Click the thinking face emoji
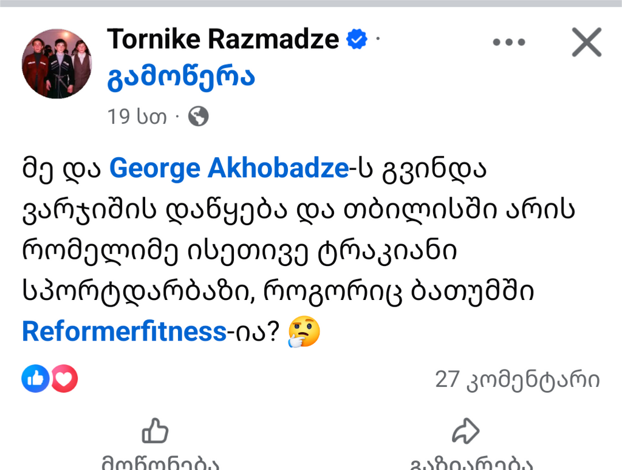This screenshot has height=470, width=622. [x=304, y=332]
